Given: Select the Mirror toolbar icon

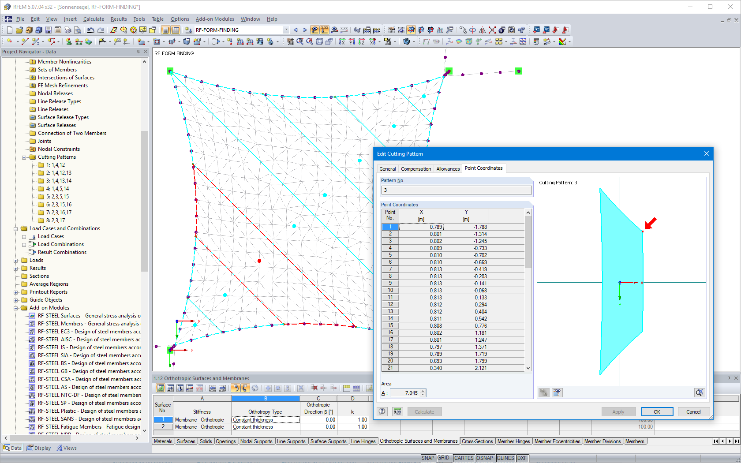Looking at the screenshot, I should click(x=482, y=30).
